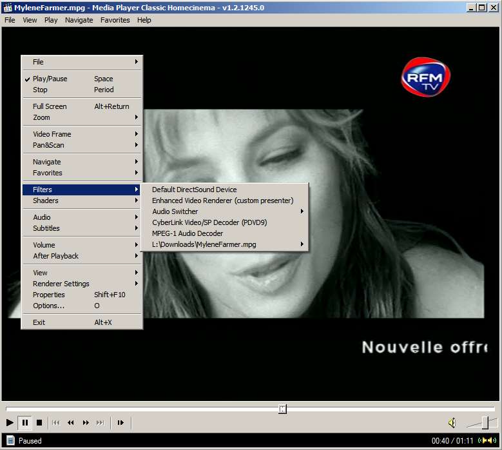Toggle the checked Play/Pause menu entry
Image resolution: width=502 pixels, height=450 pixels.
click(50, 79)
